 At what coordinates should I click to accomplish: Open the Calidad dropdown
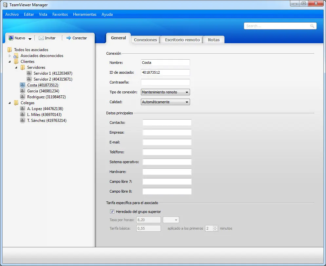[165, 102]
